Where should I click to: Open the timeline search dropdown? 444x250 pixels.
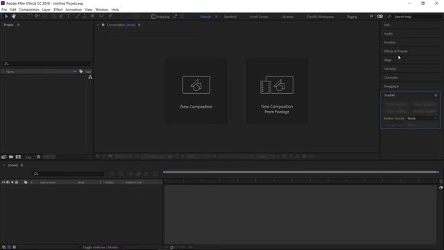[x=35, y=174]
